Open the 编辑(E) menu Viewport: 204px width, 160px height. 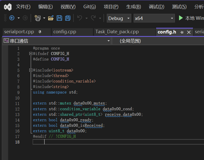coord(45,7)
